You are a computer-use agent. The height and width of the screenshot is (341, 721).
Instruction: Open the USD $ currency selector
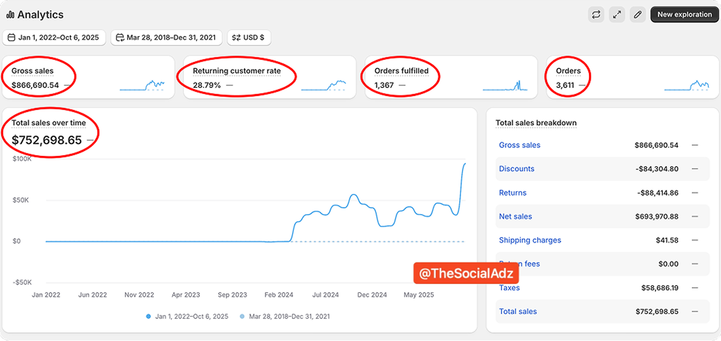(x=249, y=38)
